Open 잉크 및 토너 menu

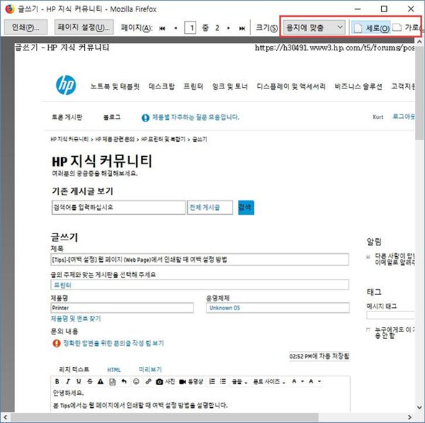click(230, 86)
